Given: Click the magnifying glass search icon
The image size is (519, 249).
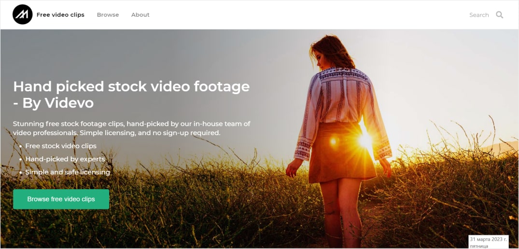Looking at the screenshot, I should [x=500, y=15].
